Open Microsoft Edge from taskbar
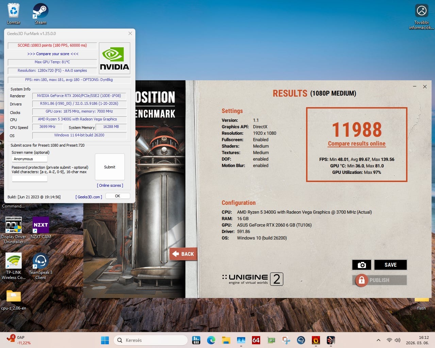 pos(211,340)
